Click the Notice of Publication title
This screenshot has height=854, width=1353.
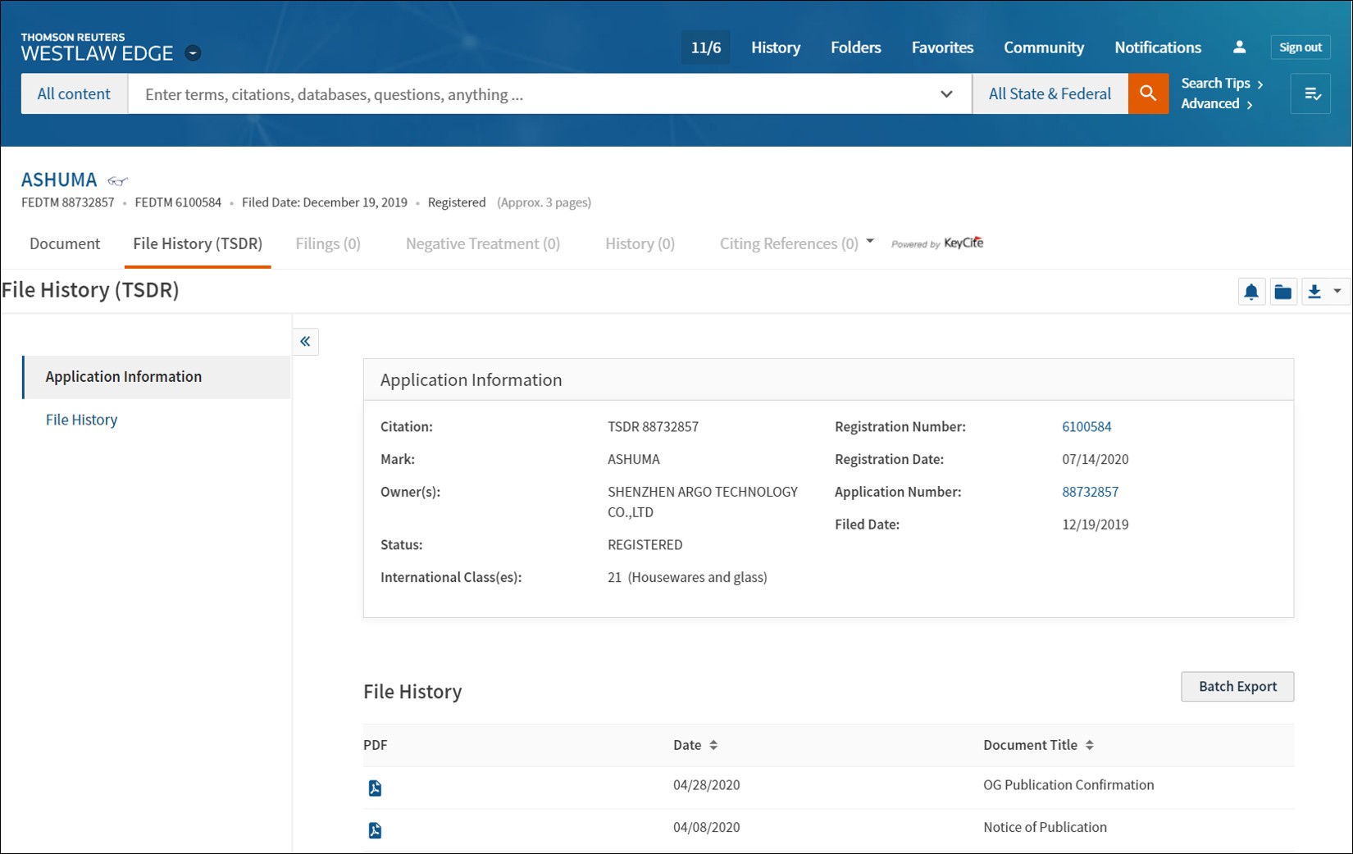coord(1045,828)
